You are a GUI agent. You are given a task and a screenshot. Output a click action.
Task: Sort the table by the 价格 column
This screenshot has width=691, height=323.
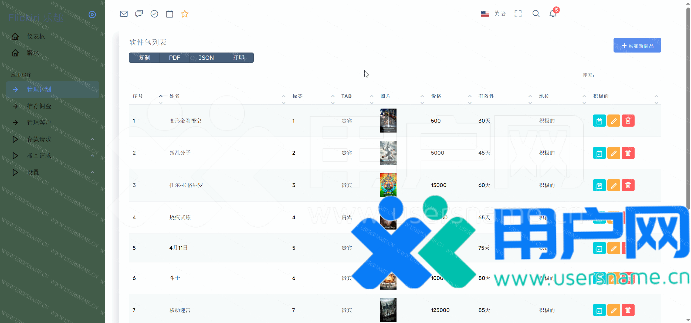click(436, 96)
